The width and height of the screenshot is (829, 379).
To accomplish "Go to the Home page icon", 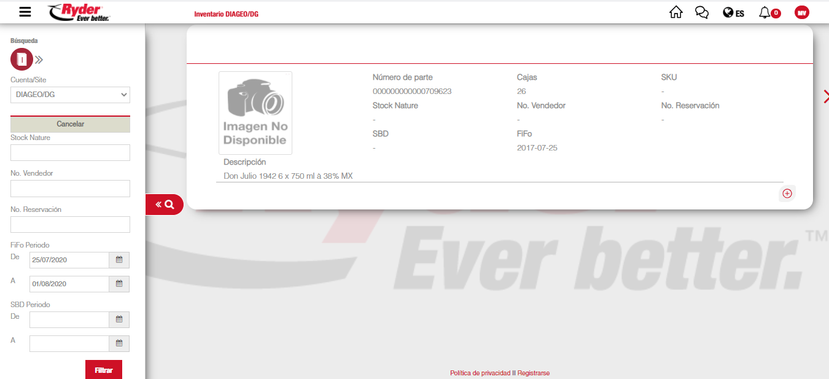I will [676, 12].
